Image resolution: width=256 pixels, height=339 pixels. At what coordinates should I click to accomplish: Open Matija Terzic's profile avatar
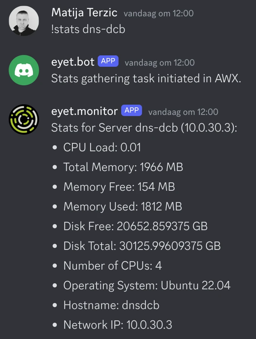[24, 21]
